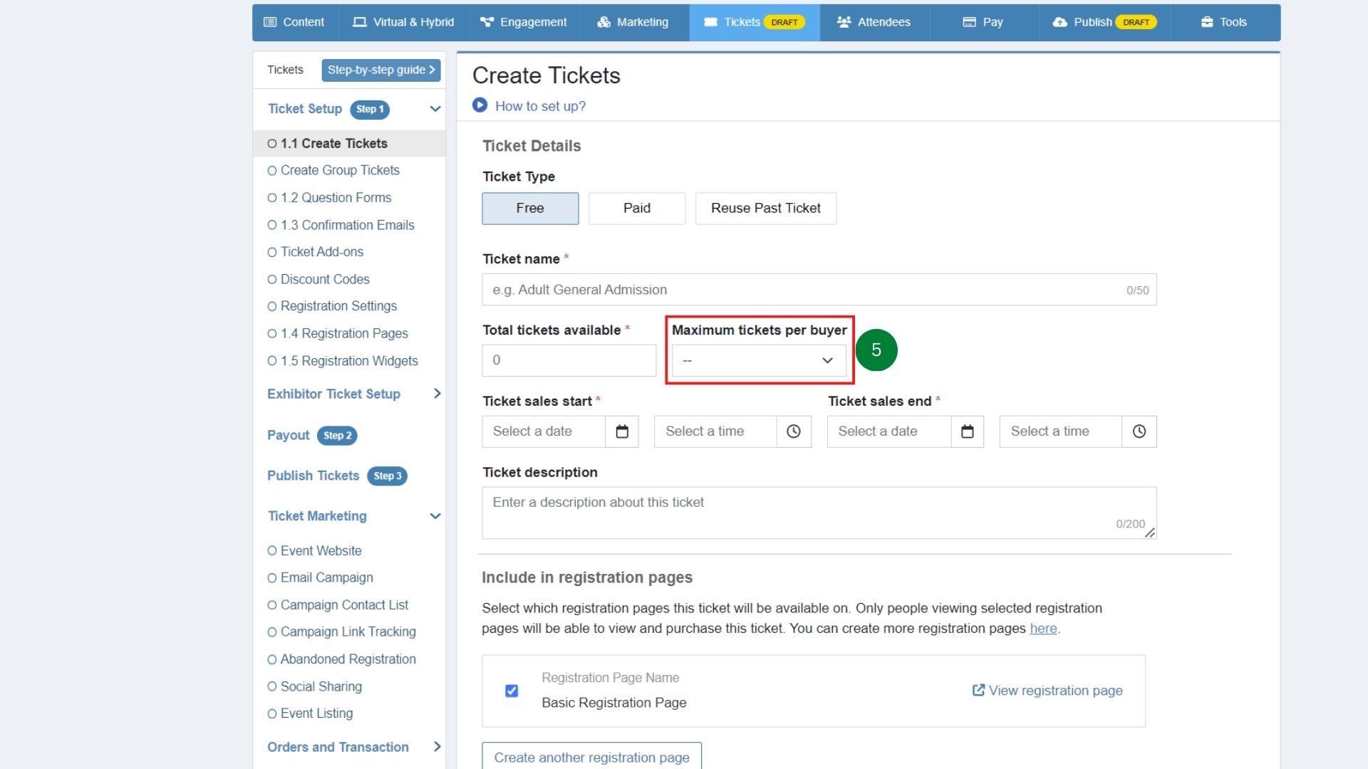1368x769 pixels.
Task: Uncheck the Basic Registration Page checkbox
Action: [512, 691]
